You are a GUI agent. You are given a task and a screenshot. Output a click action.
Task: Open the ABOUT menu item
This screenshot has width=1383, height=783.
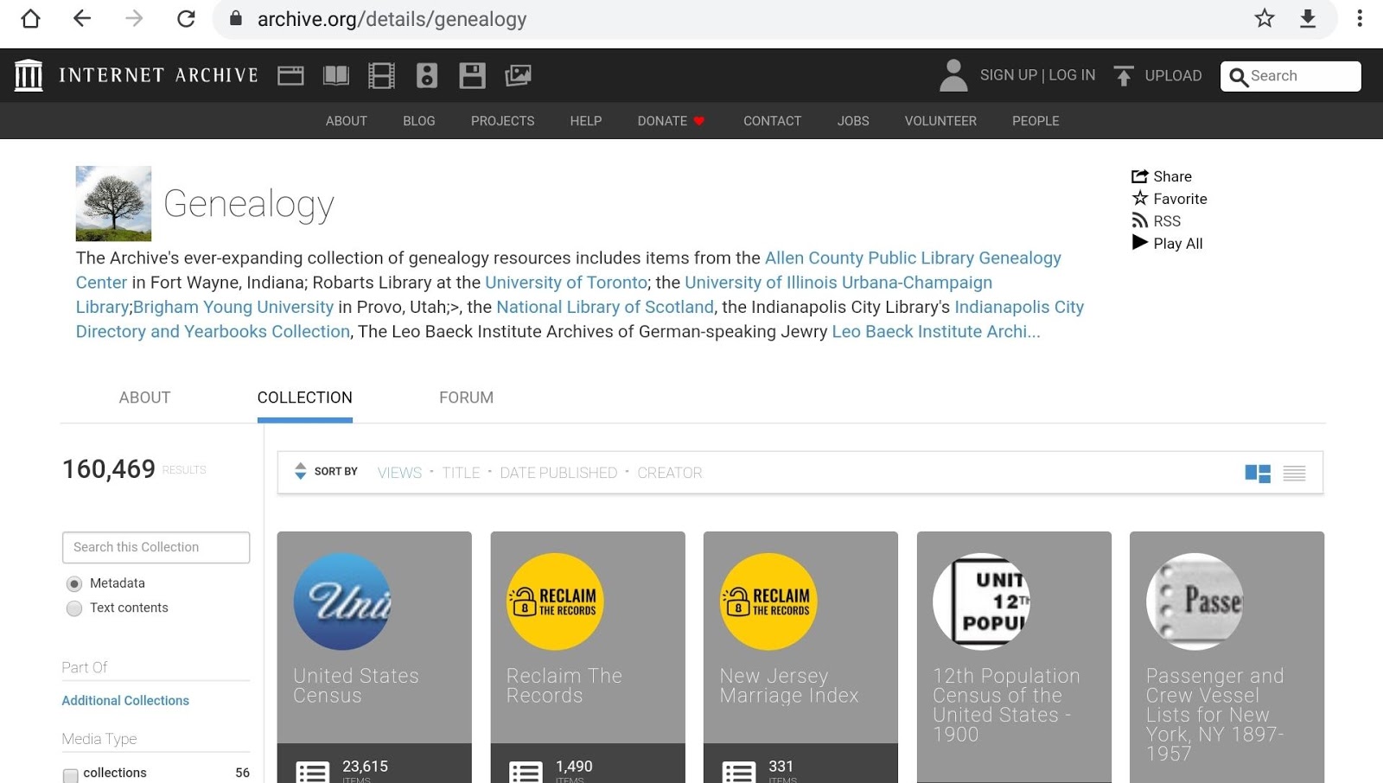347,121
